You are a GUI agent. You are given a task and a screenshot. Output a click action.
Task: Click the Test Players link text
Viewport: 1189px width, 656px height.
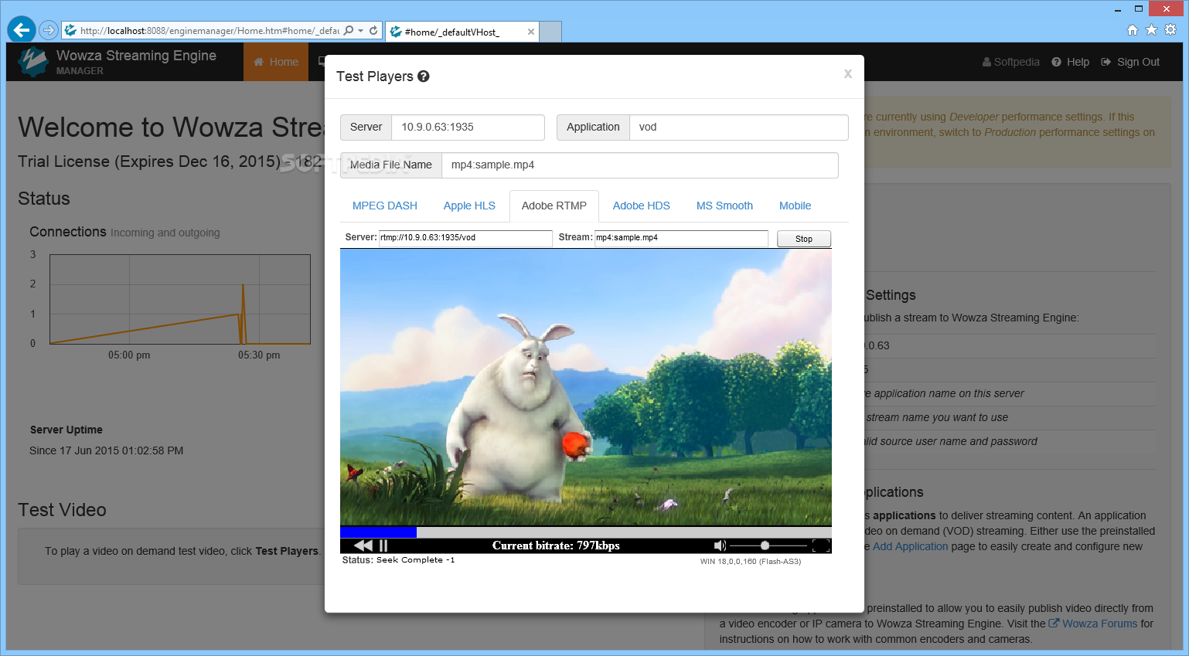pos(287,551)
